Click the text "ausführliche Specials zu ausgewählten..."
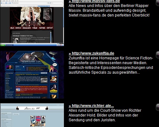Image resolution: width=159 pixels, height=127 pixels. point(104,72)
